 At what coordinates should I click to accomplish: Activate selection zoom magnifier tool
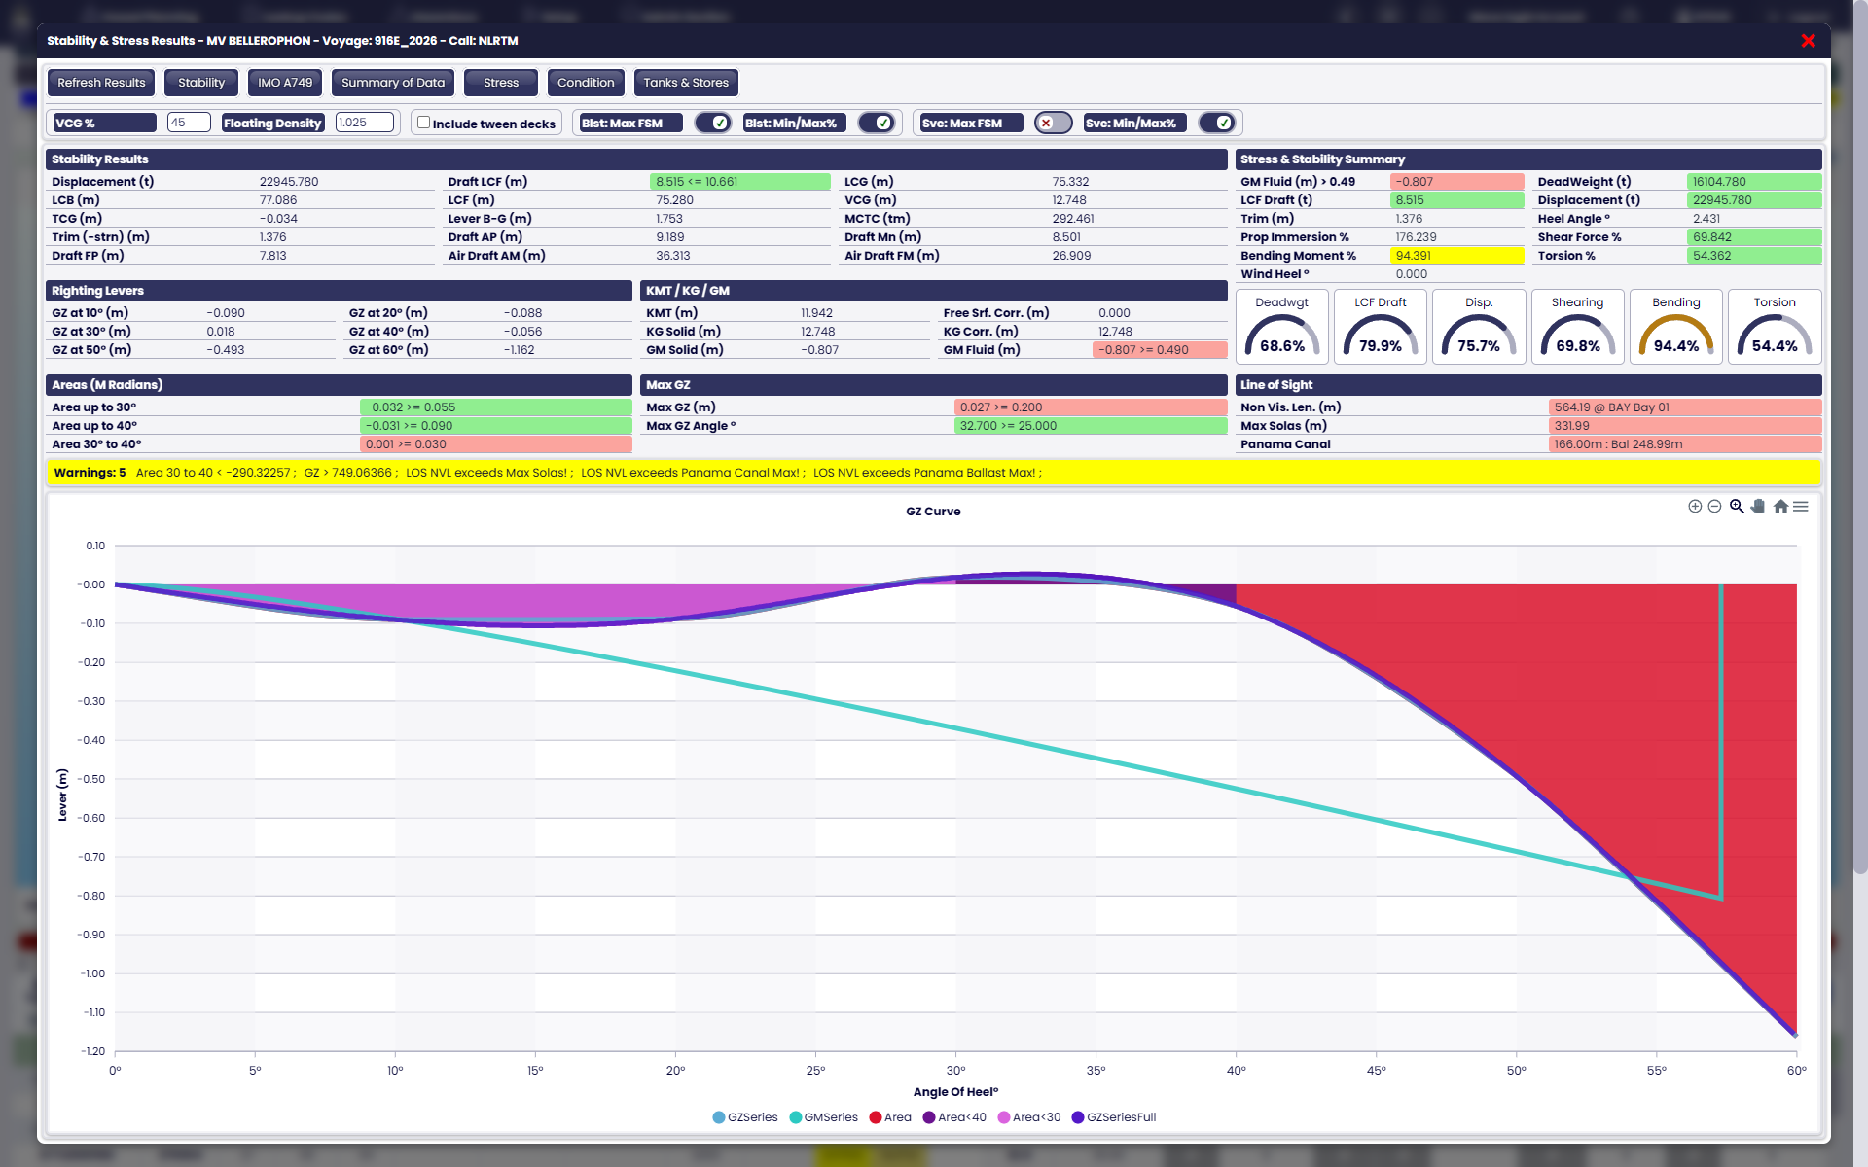pyautogui.click(x=1737, y=507)
